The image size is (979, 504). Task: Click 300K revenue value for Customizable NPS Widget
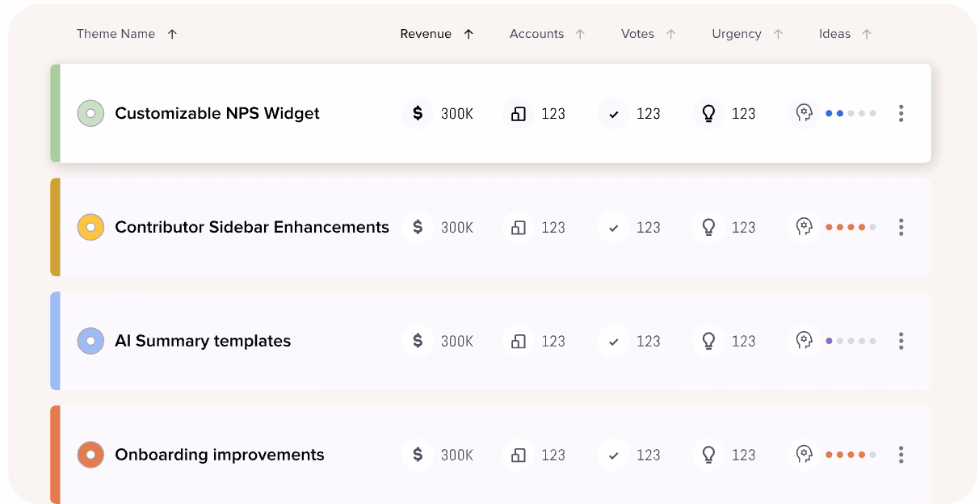pos(457,114)
